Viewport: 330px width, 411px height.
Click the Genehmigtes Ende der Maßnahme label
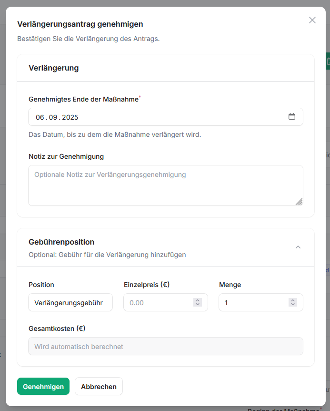83,100
